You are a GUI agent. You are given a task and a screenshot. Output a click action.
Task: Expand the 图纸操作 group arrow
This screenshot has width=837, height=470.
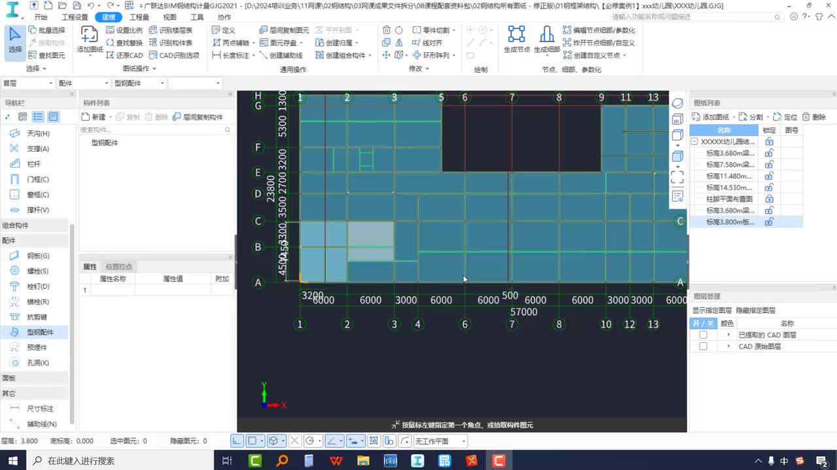coord(154,69)
